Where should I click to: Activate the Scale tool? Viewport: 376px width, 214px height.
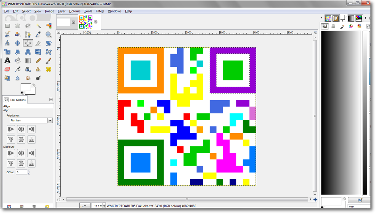7,52
